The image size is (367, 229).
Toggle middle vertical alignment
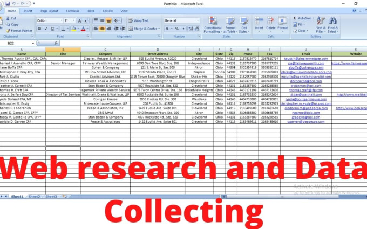[102, 20]
